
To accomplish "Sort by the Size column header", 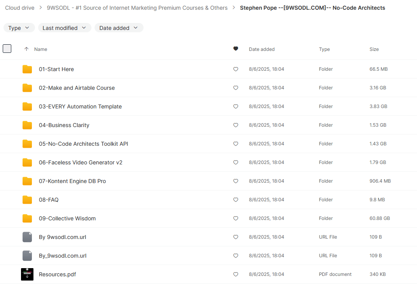I will (374, 49).
